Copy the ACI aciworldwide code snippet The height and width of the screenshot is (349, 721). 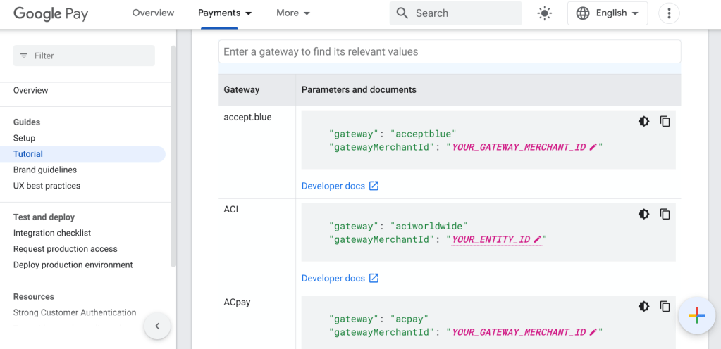coord(665,214)
